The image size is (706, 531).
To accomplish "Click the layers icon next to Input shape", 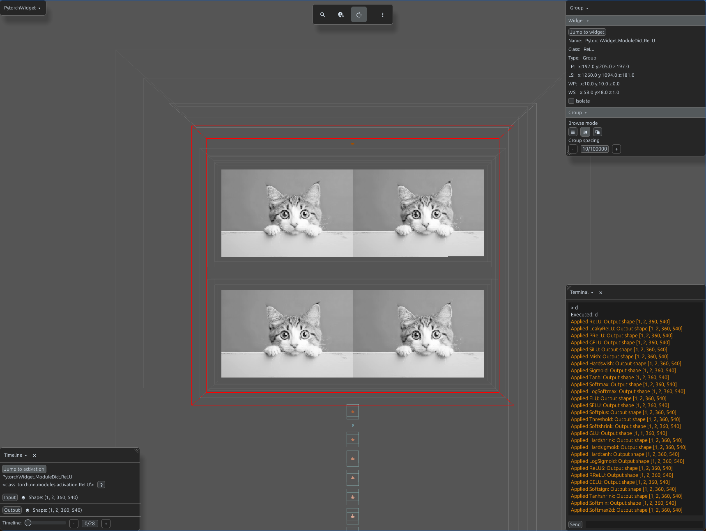I will (23, 497).
